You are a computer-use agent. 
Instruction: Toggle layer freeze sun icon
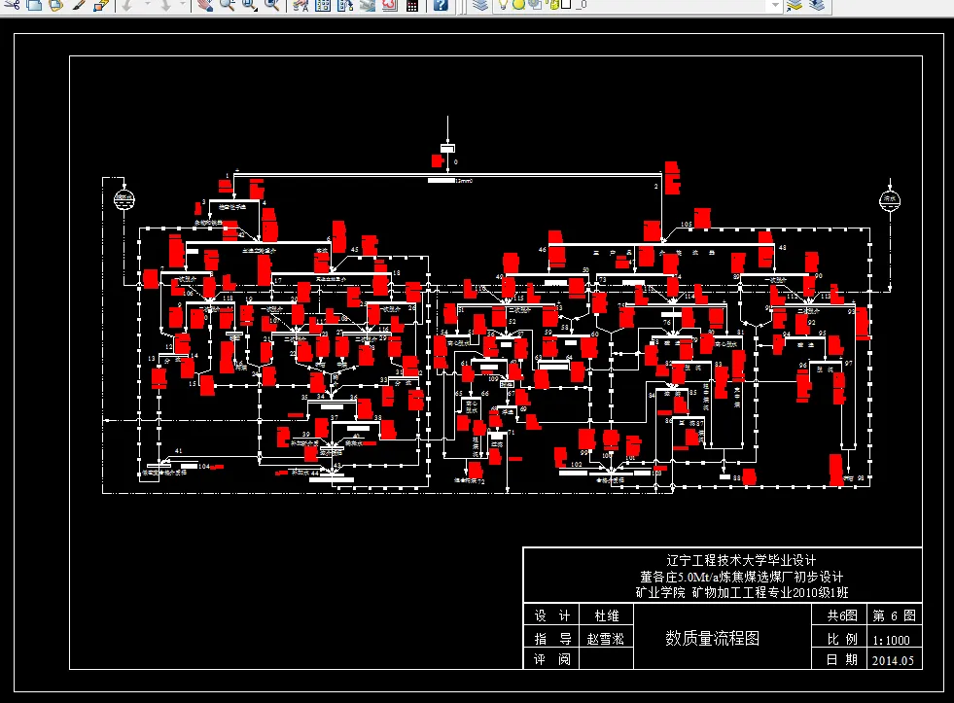click(x=517, y=5)
